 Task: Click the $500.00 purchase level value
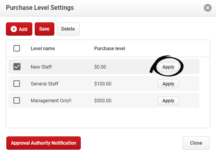(103, 101)
